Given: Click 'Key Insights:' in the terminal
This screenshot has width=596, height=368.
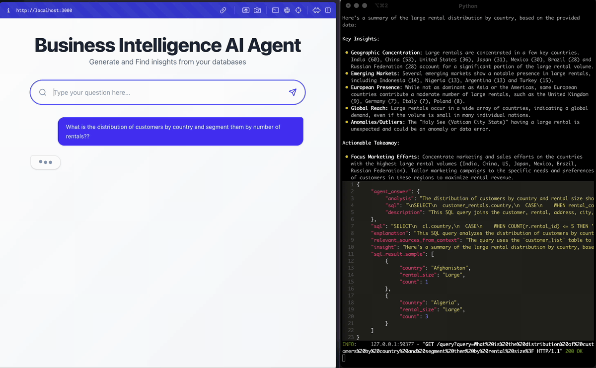Looking at the screenshot, I should [x=361, y=39].
